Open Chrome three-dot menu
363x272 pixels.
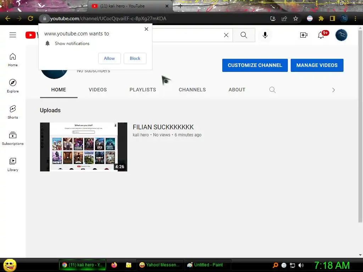[x=355, y=18]
